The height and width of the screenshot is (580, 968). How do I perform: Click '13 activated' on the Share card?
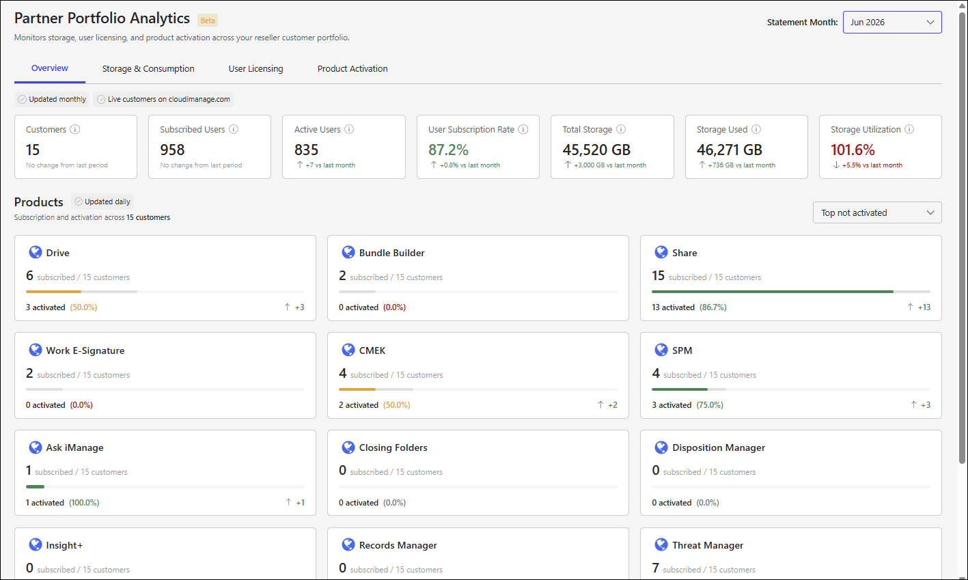pos(673,307)
